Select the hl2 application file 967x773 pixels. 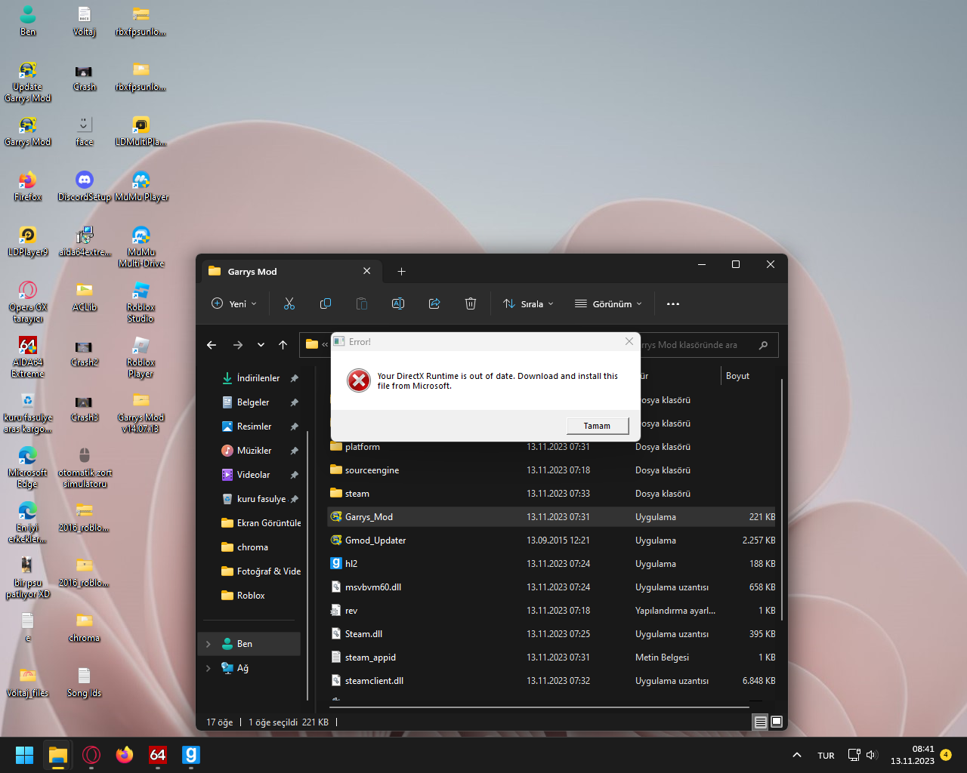point(551,564)
